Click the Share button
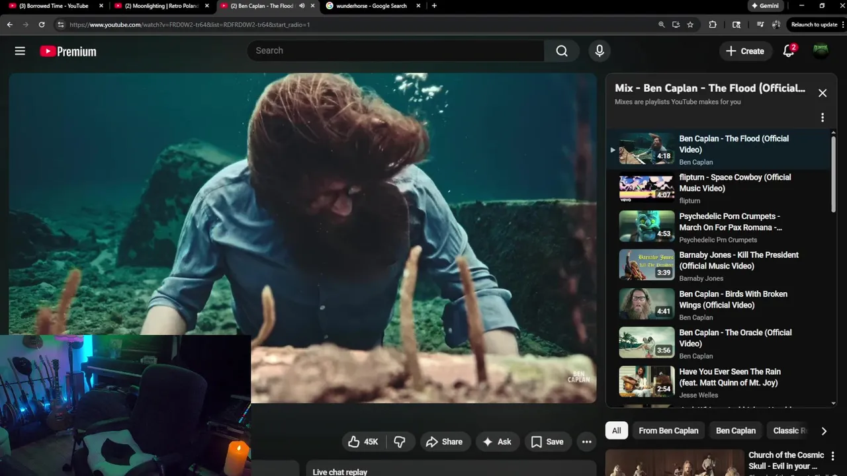Viewport: 847px width, 476px height. (x=444, y=442)
